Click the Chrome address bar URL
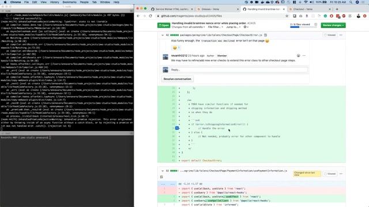This screenshot has width=369, height=207. pos(191,16)
